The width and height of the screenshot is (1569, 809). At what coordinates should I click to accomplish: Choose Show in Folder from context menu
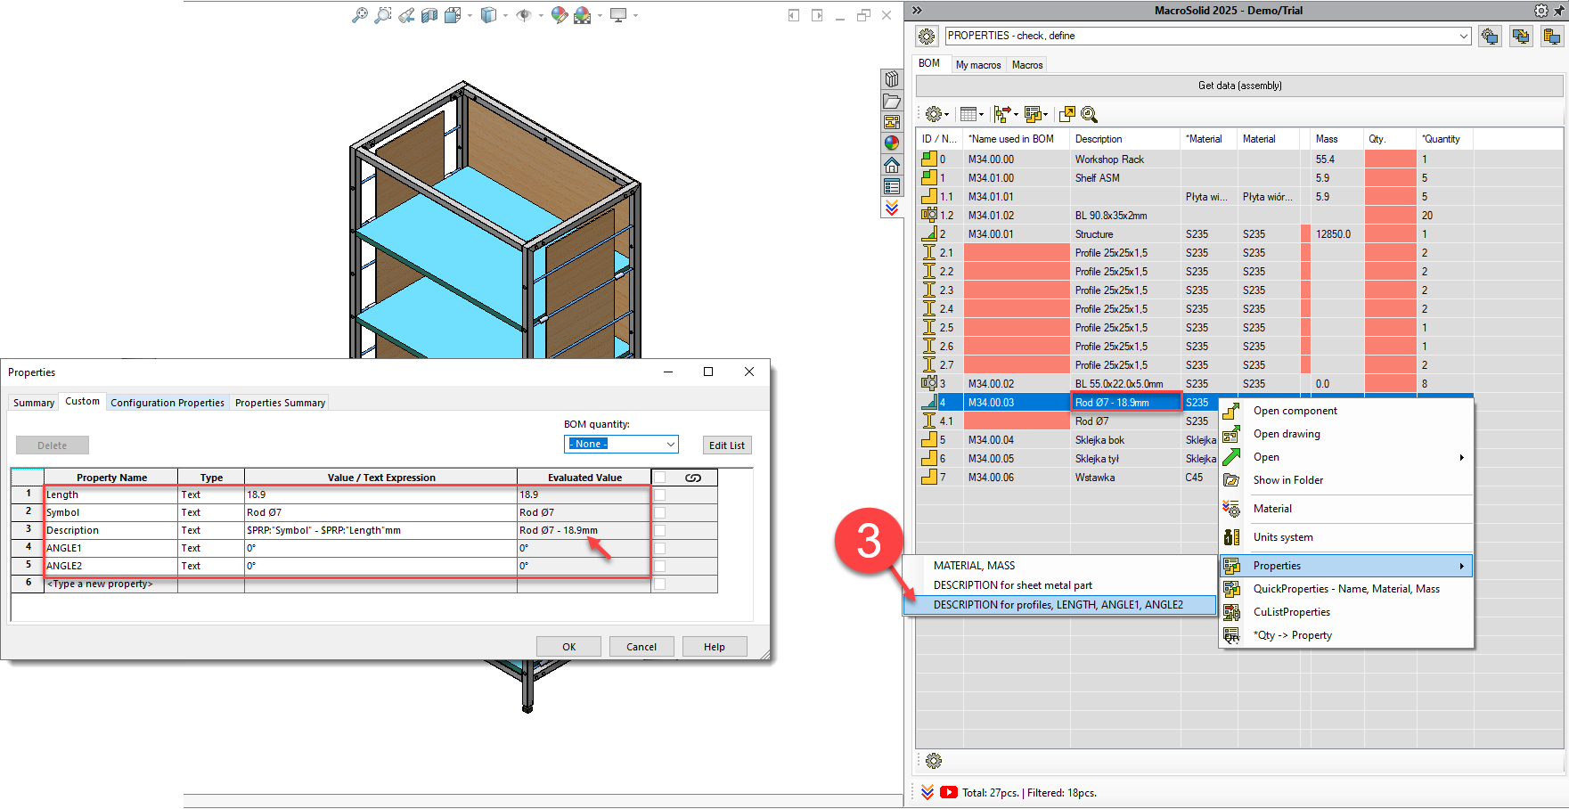(1346, 480)
